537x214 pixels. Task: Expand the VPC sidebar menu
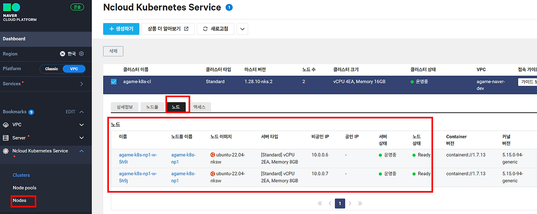point(82,125)
